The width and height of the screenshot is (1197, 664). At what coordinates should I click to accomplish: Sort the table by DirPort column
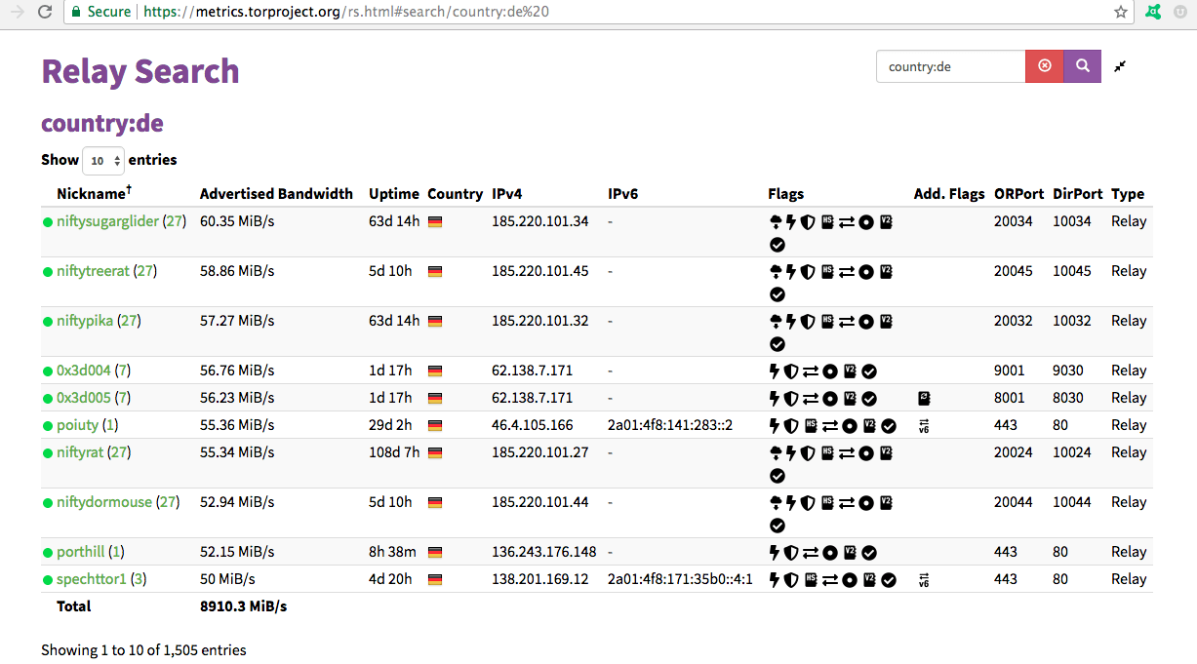[x=1077, y=193]
